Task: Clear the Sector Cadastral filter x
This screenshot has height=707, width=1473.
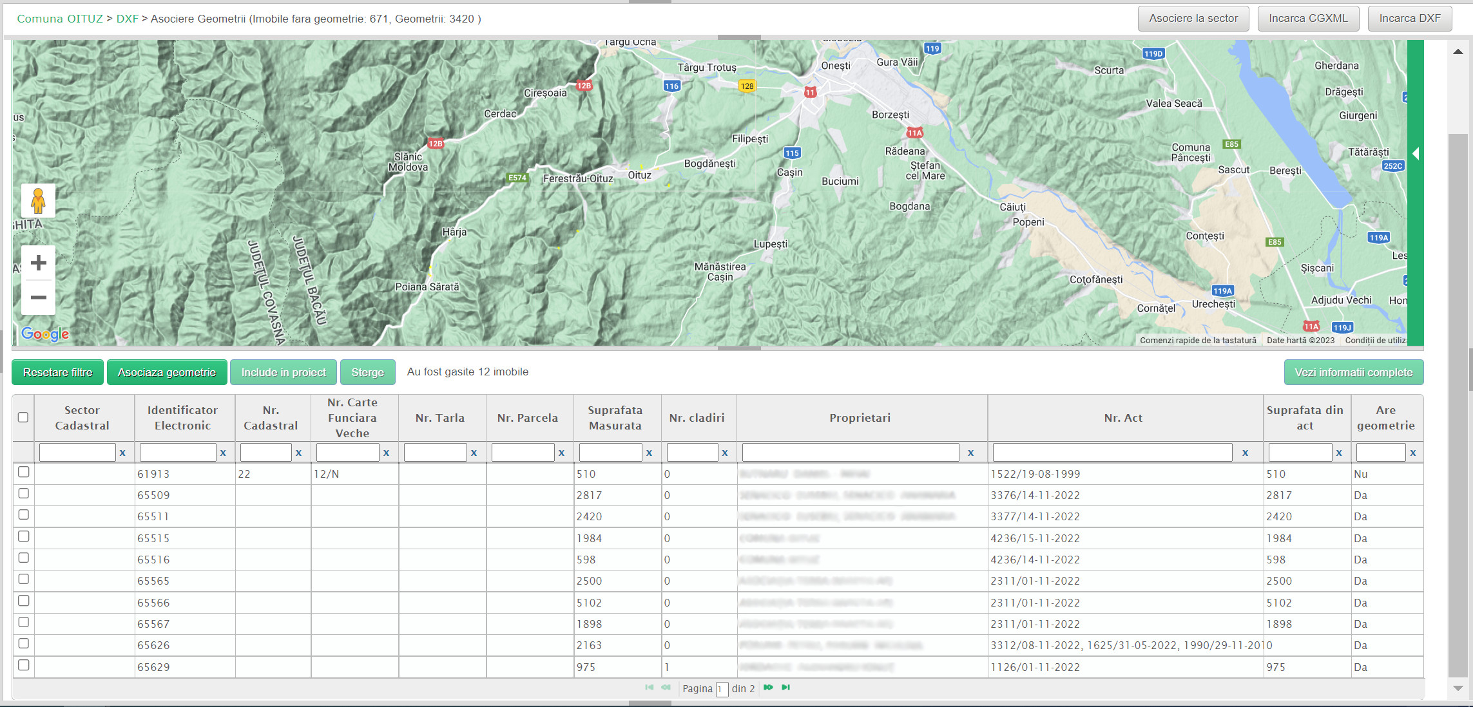Action: coord(122,453)
